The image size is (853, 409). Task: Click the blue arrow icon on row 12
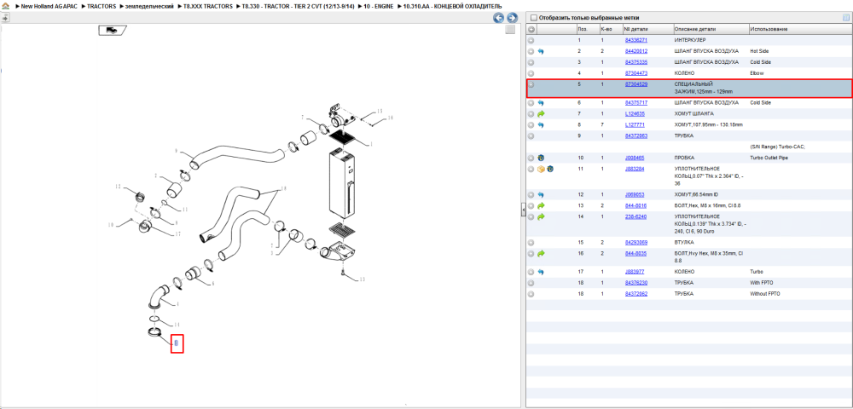click(x=541, y=194)
